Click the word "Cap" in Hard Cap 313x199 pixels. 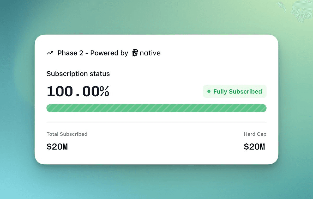[x=261, y=134]
